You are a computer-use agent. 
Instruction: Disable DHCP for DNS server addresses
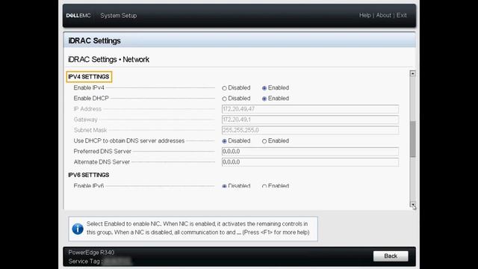(x=224, y=141)
